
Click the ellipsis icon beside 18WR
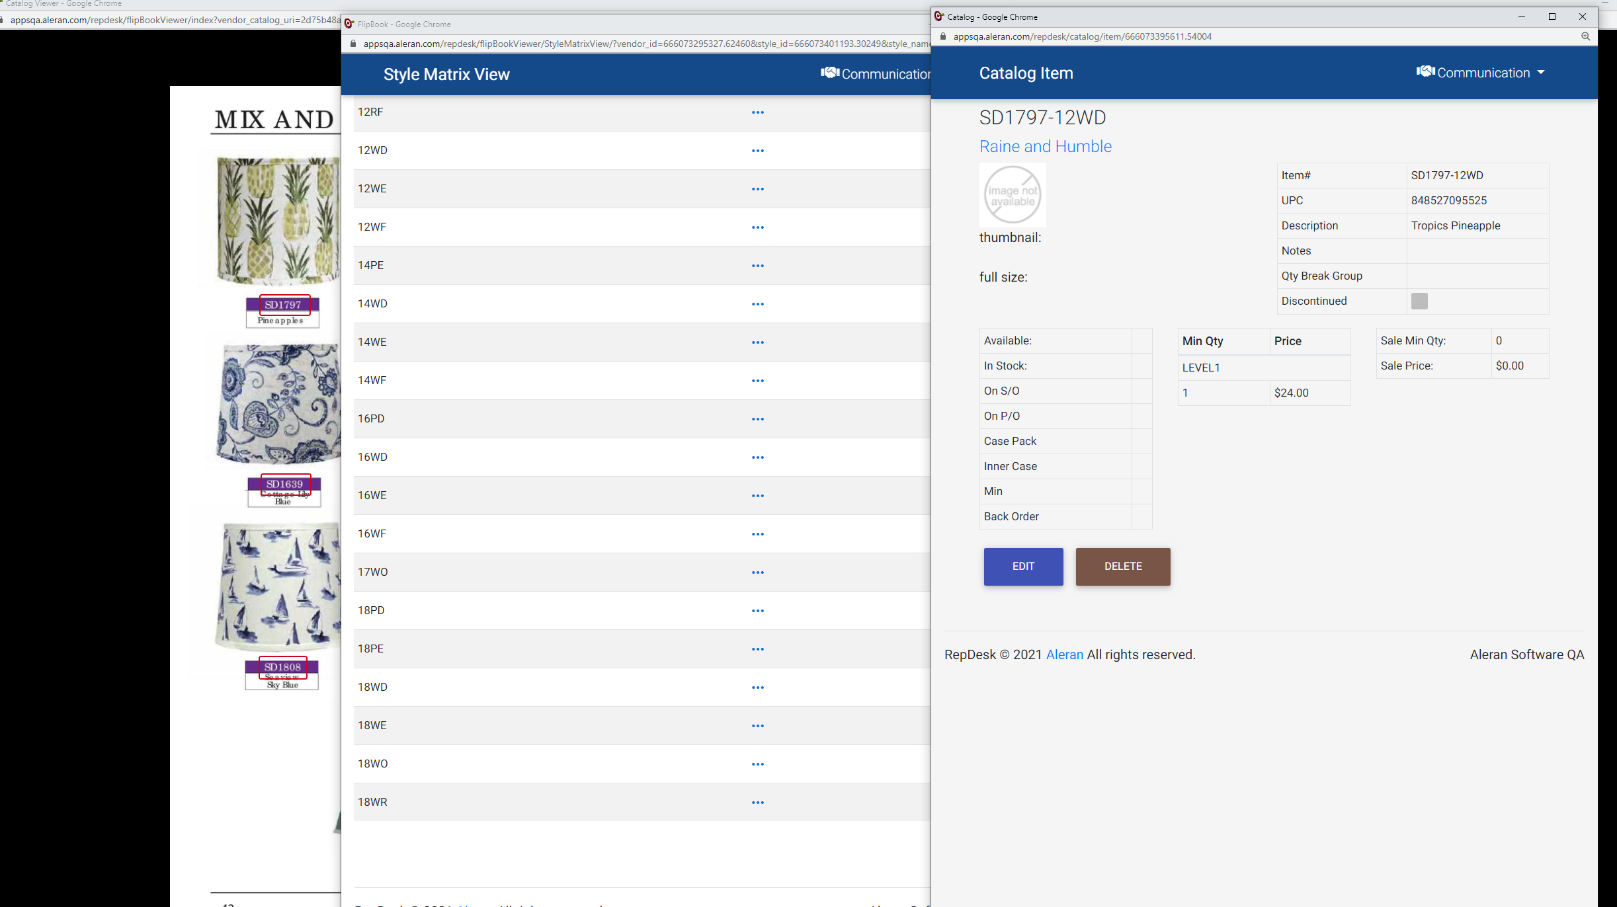pyautogui.click(x=757, y=803)
